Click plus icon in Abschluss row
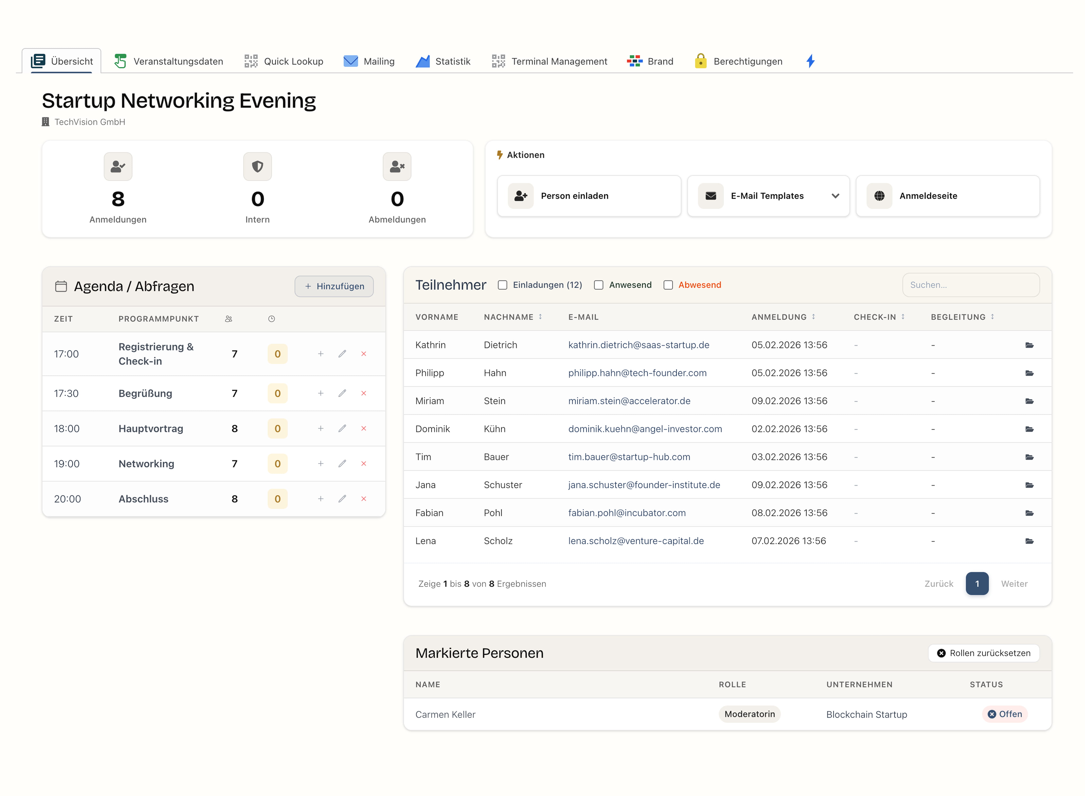1085x796 pixels. 320,499
